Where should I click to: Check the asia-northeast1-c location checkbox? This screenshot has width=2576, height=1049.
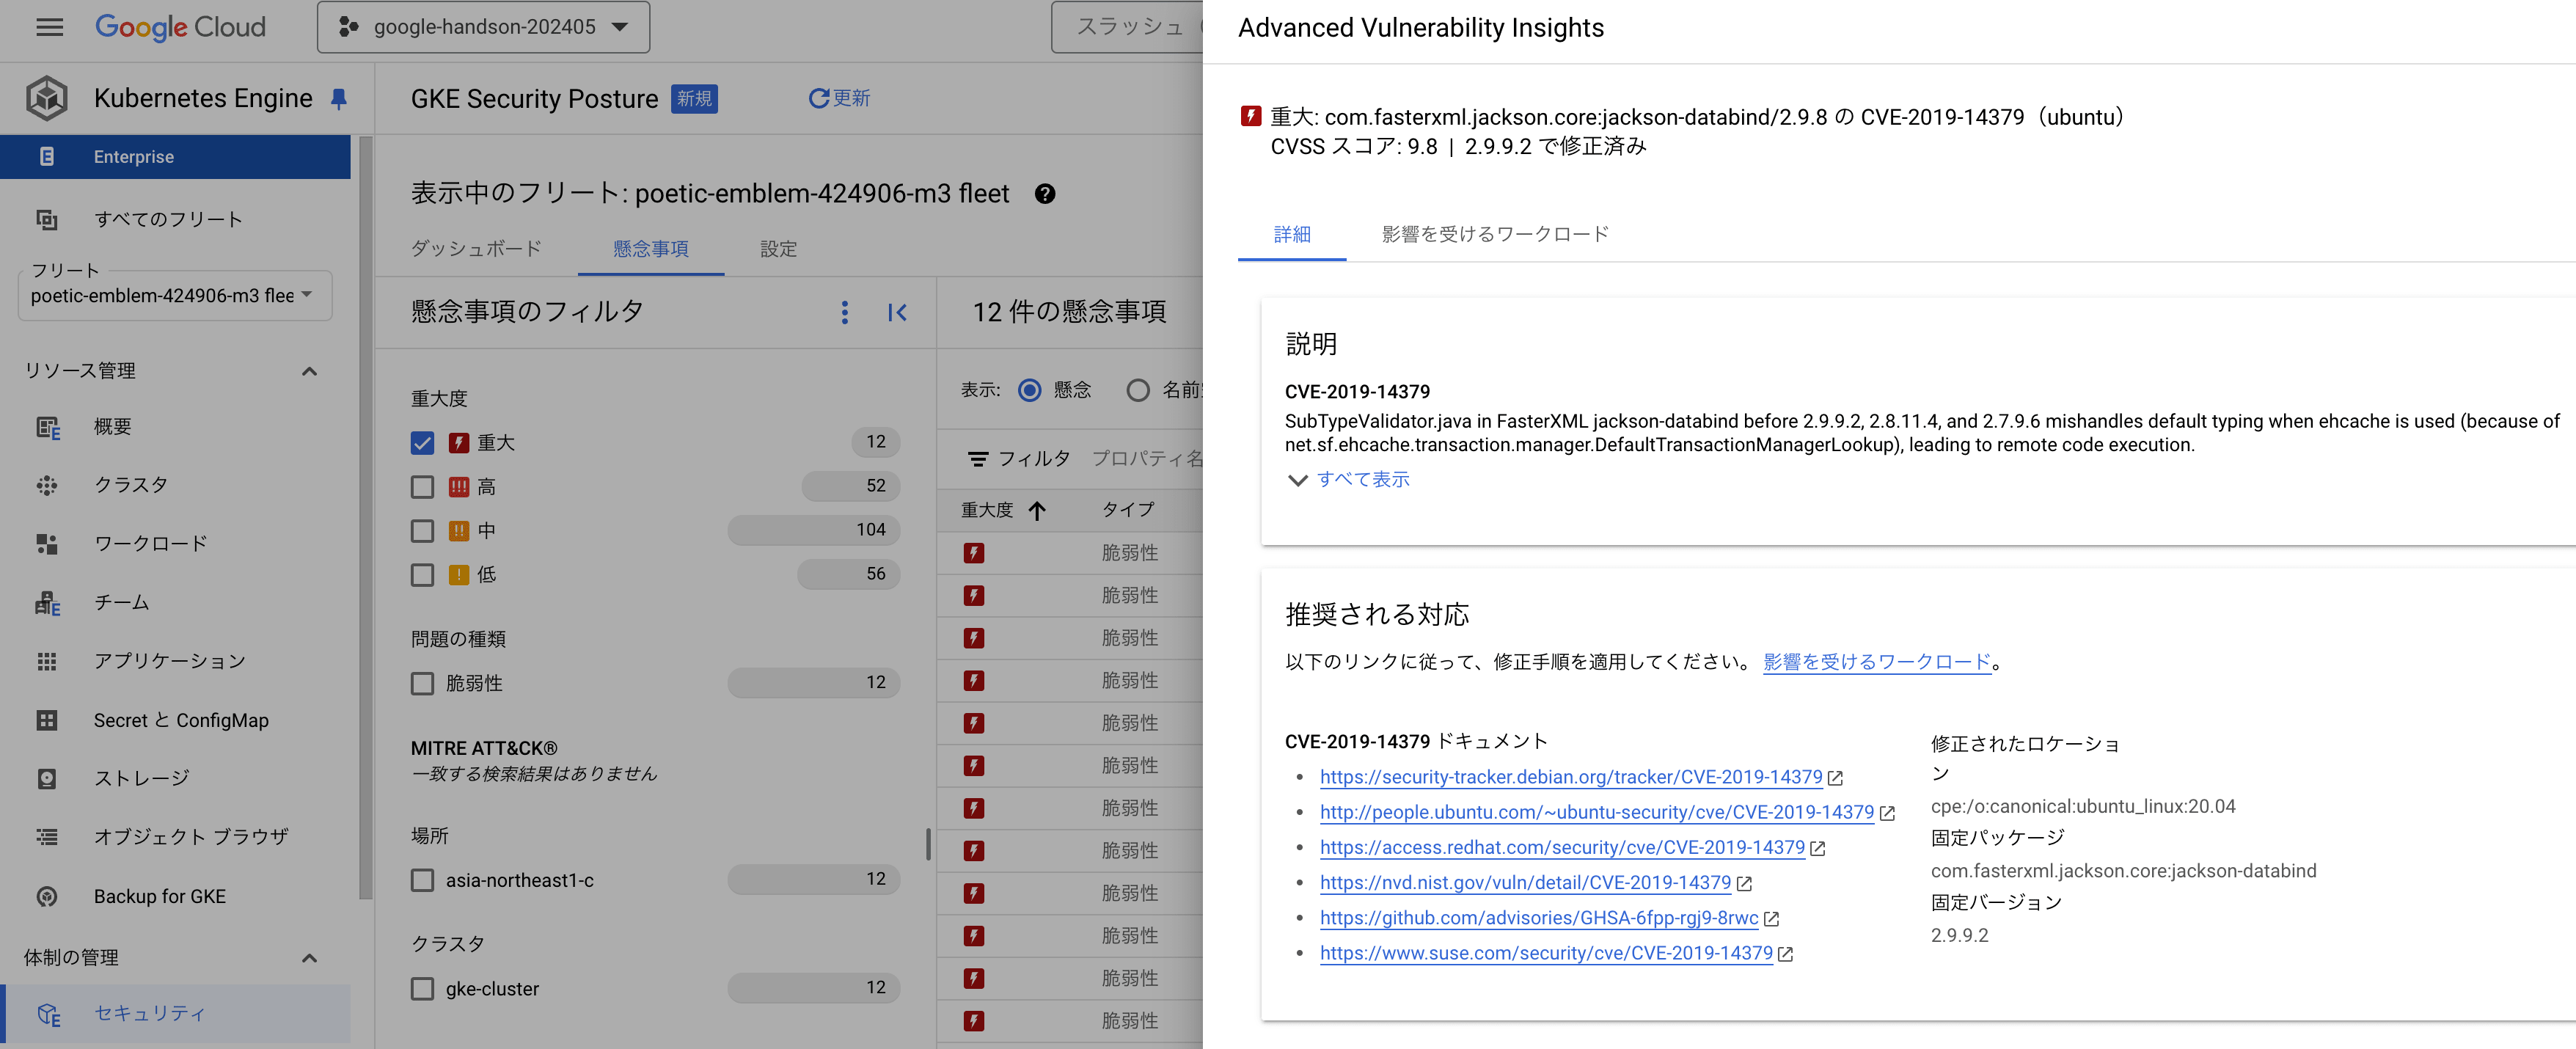(423, 881)
